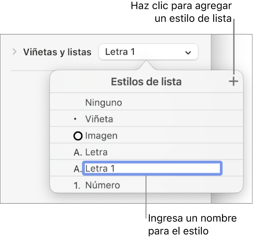Image resolution: width=253 pixels, height=241 pixels.
Task: Click the circle image bullet icon beside Imagen
Action: coord(79,136)
